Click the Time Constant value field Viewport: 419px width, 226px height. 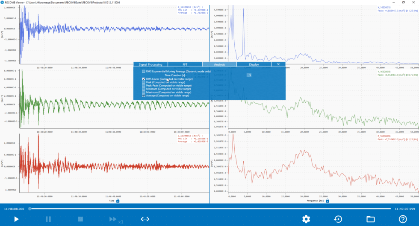click(250, 75)
